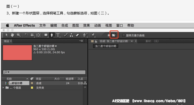
Task: Select the Zoom magnifier tool
Action: click(19, 35)
